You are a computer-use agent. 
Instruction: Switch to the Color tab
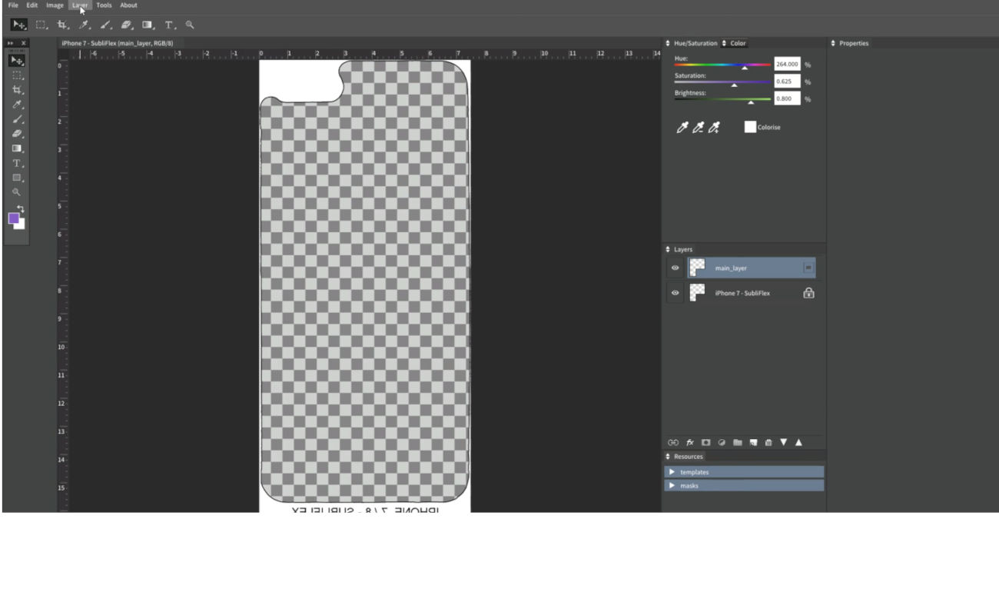tap(738, 43)
